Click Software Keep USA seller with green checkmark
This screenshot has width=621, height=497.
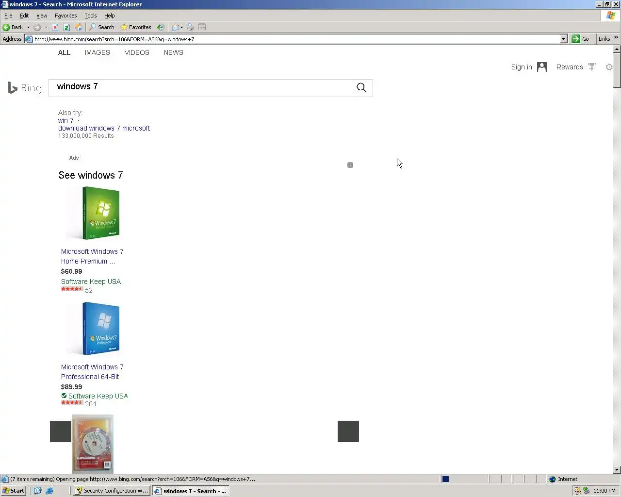pos(98,396)
